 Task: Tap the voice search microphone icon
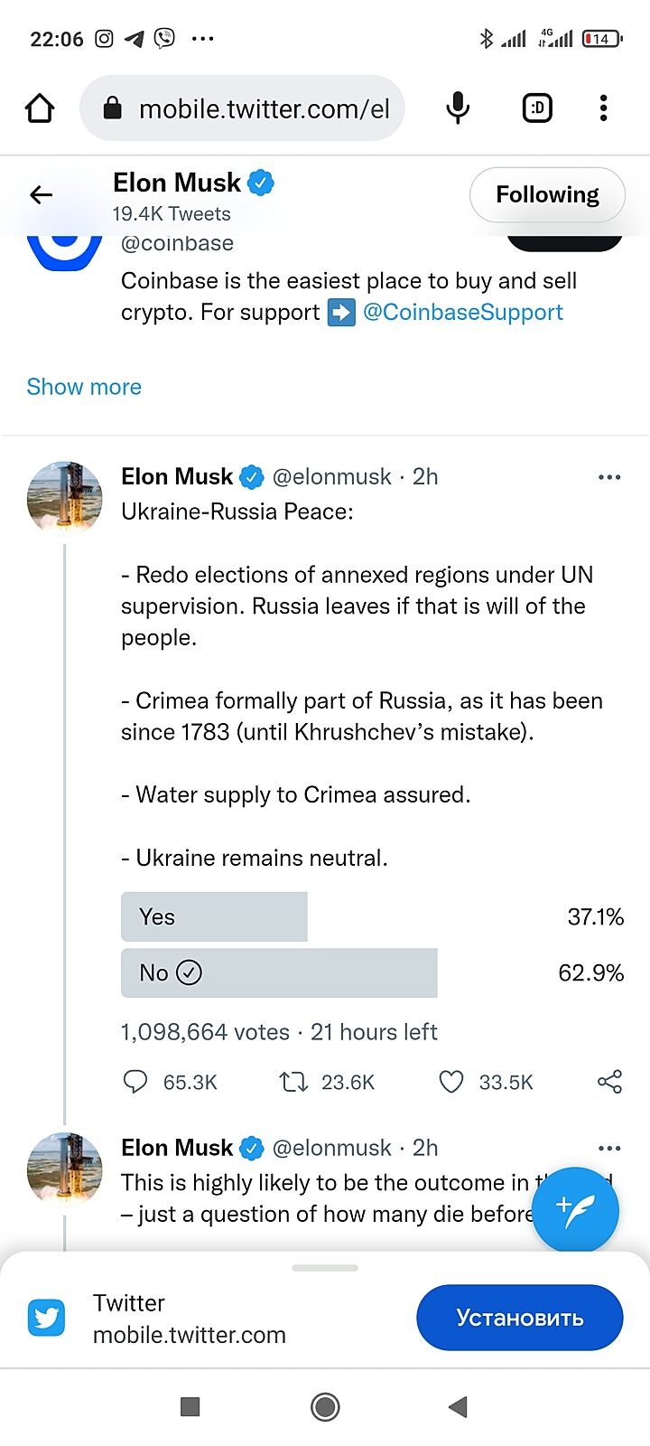pos(458,108)
